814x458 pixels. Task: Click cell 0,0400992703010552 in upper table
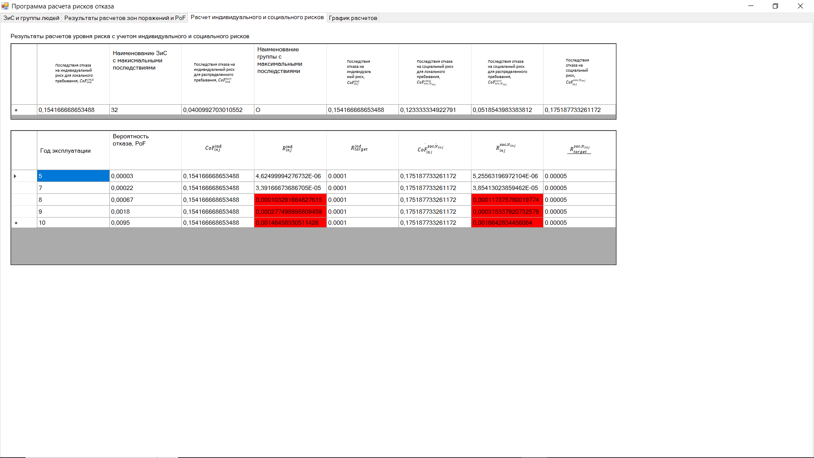(x=217, y=110)
